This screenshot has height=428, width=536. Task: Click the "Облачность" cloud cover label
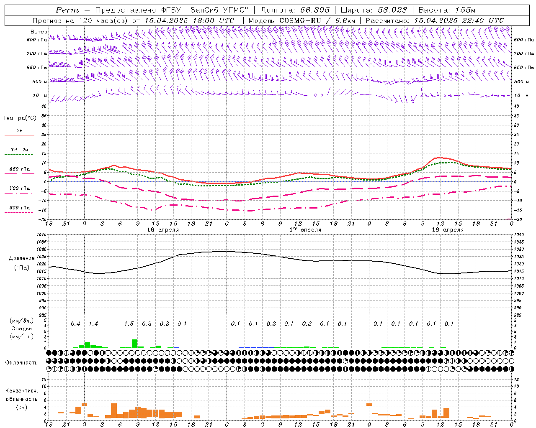pos(21,362)
